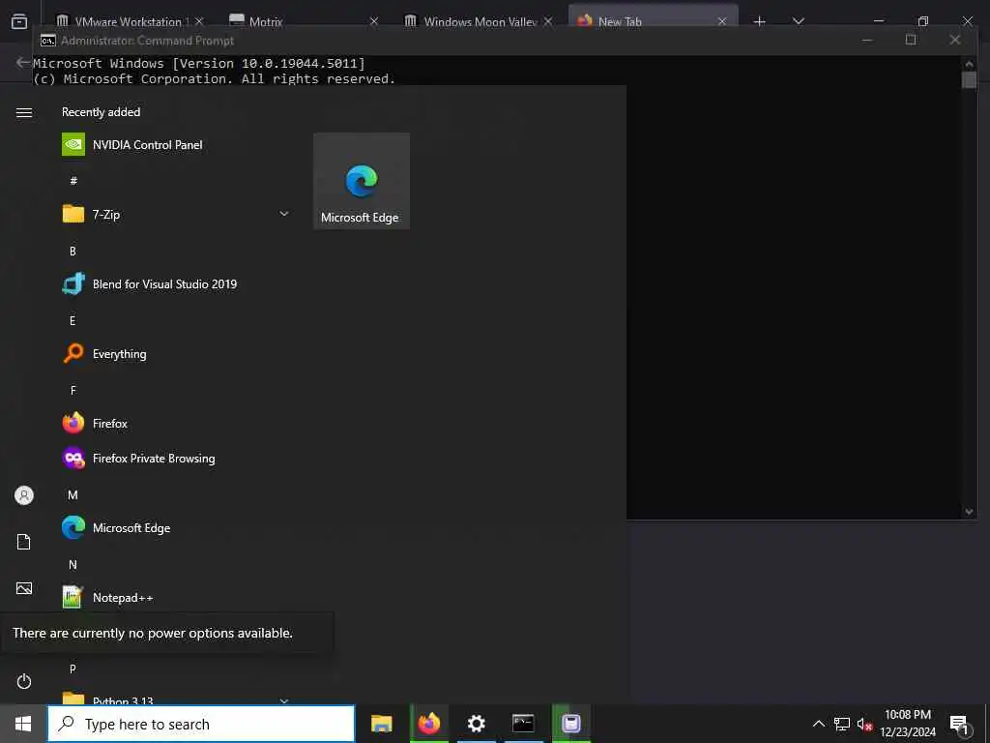Open Settings gear on the taskbar
The height and width of the screenshot is (743, 990).
[x=476, y=724]
